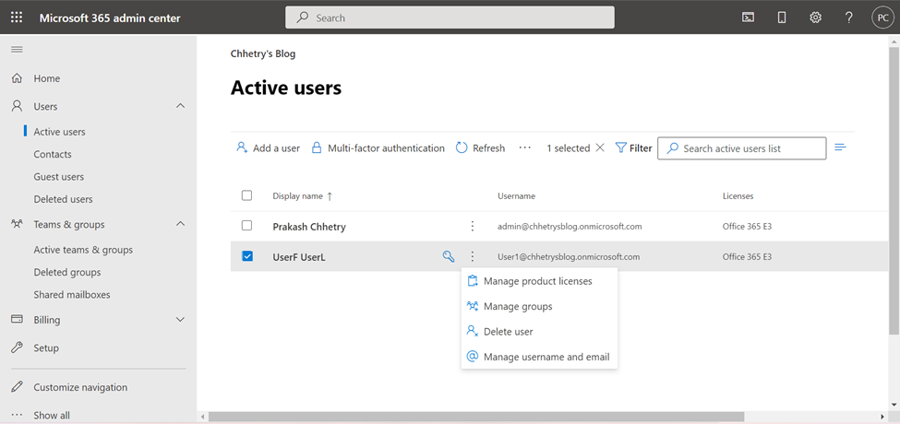Uncheck the UserF UserL row checkbox

click(x=247, y=256)
